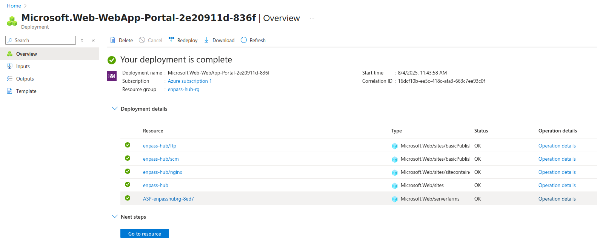Collapse the Deployment details section
Screen dimensions: 597x251
point(115,108)
